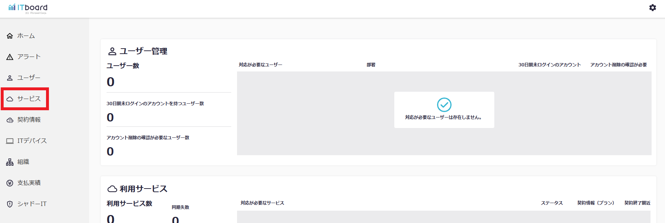Click the 対応が必要なユーザー column header
Image resolution: width=665 pixels, height=223 pixels.
click(261, 65)
